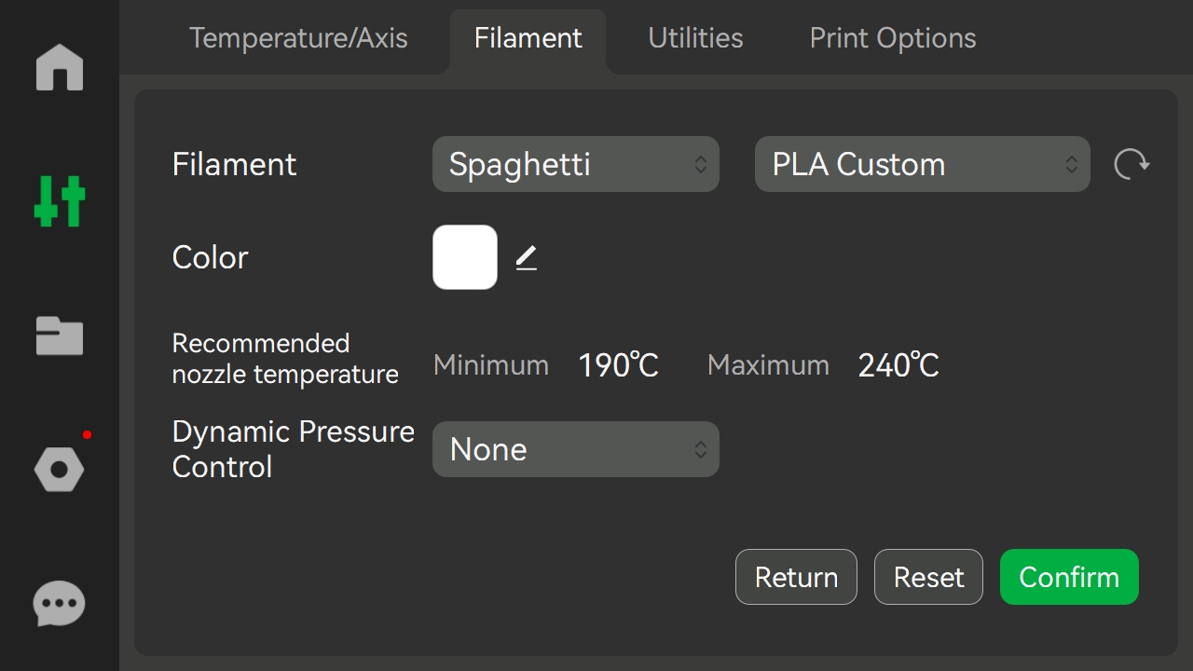Open the PLA Custom filament type dropdown
Viewport: 1193px width, 671px height.
tap(922, 164)
